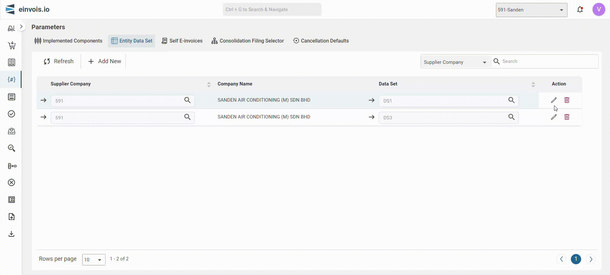The width and height of the screenshot is (610, 275).
Task: Switch to Entity Data Set tab
Action: coord(132,41)
